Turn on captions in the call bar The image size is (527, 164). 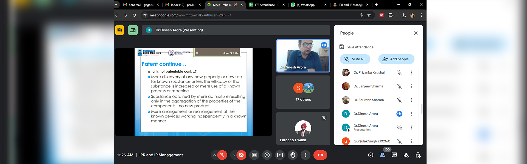(254, 155)
